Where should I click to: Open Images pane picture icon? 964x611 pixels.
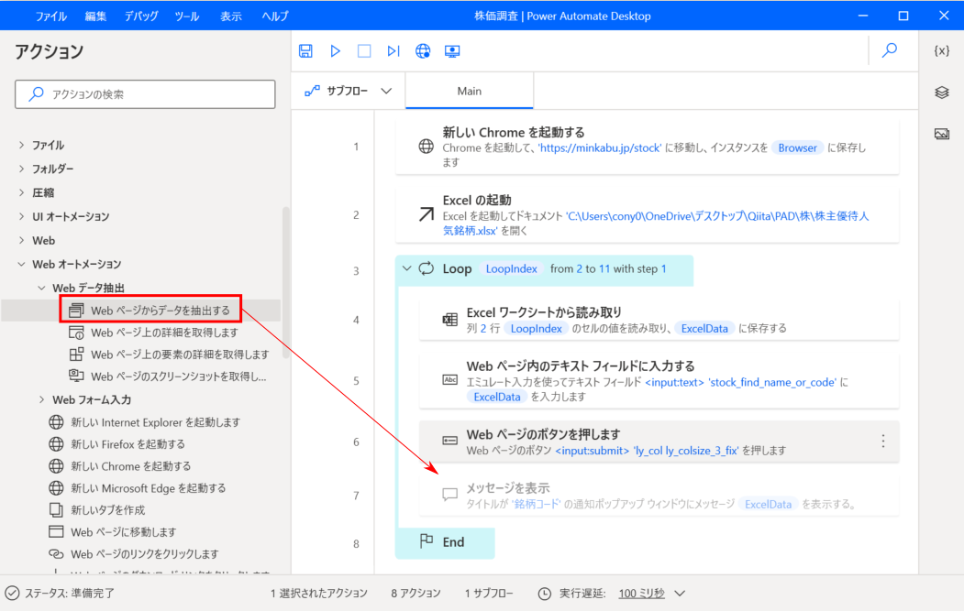pos(941,133)
